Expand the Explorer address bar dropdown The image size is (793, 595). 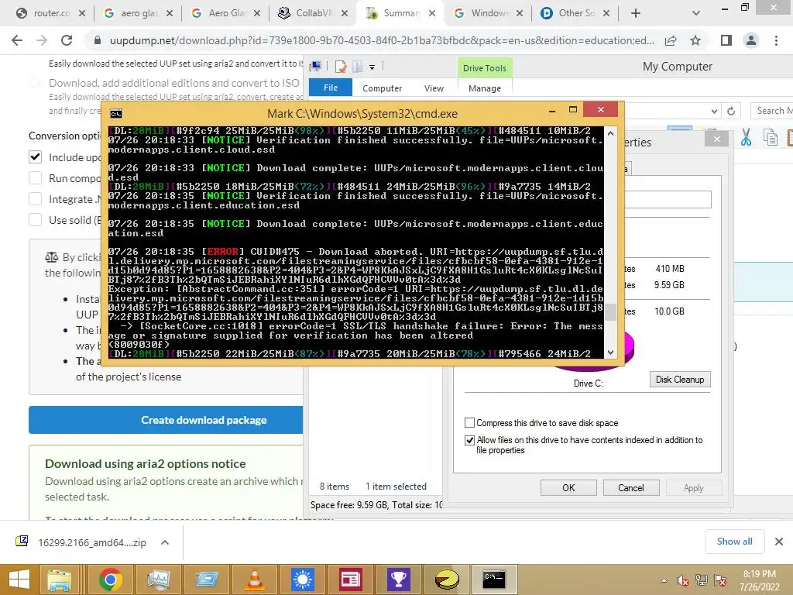tap(714, 111)
